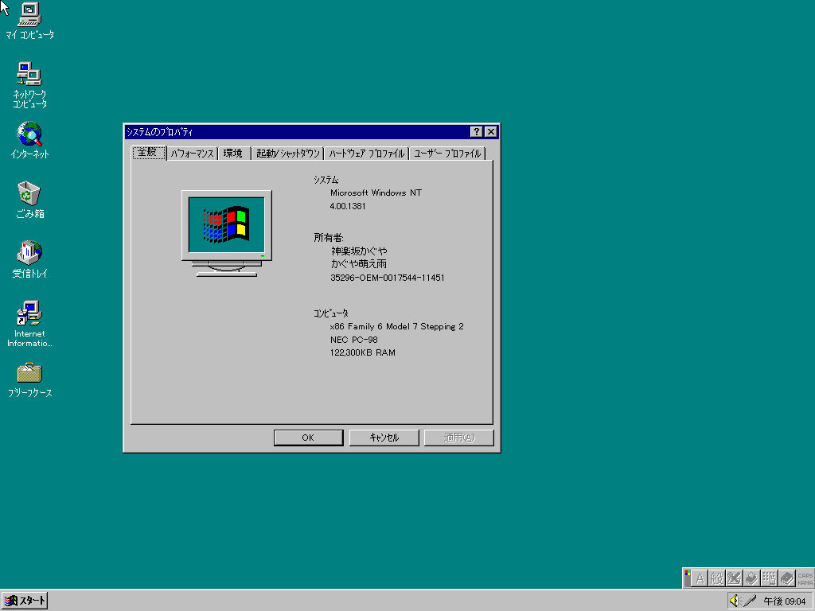Click the clock showing 午後 09:04

click(785, 601)
